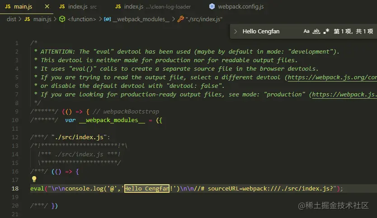
Task: Toggle Use Regular Expression in find widget
Action: [x=326, y=32]
